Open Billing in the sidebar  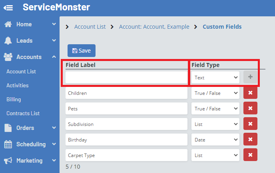click(14, 99)
